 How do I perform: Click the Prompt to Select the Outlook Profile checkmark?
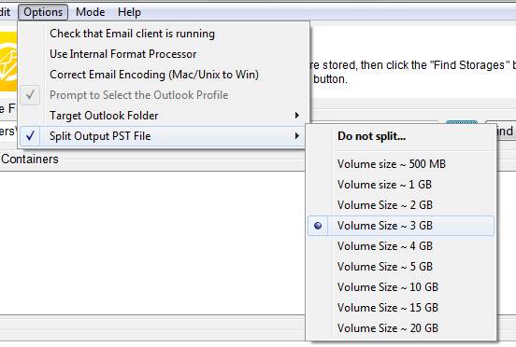pos(30,95)
